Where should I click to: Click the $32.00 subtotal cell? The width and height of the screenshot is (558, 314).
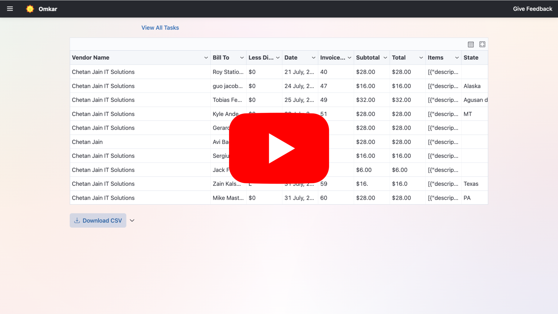tap(372, 100)
